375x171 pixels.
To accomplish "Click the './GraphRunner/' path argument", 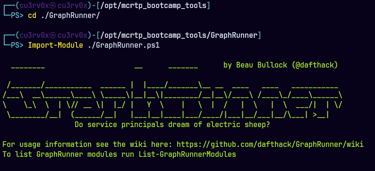I will 70,16.
